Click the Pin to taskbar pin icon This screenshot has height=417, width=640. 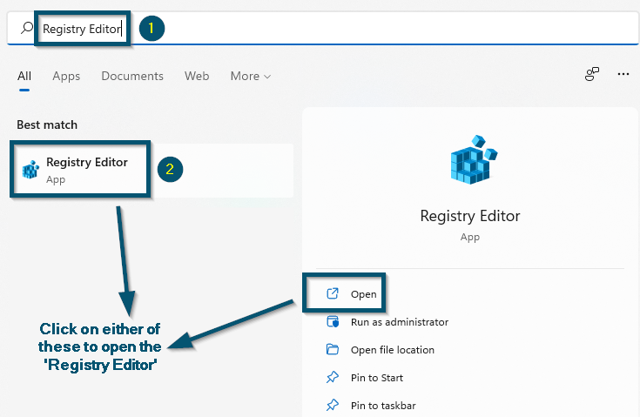coord(333,405)
